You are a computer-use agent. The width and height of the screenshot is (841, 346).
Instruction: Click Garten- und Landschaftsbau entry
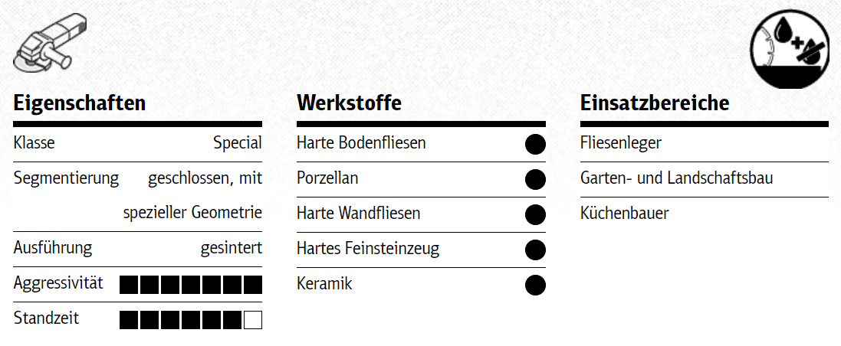pyautogui.click(x=676, y=178)
